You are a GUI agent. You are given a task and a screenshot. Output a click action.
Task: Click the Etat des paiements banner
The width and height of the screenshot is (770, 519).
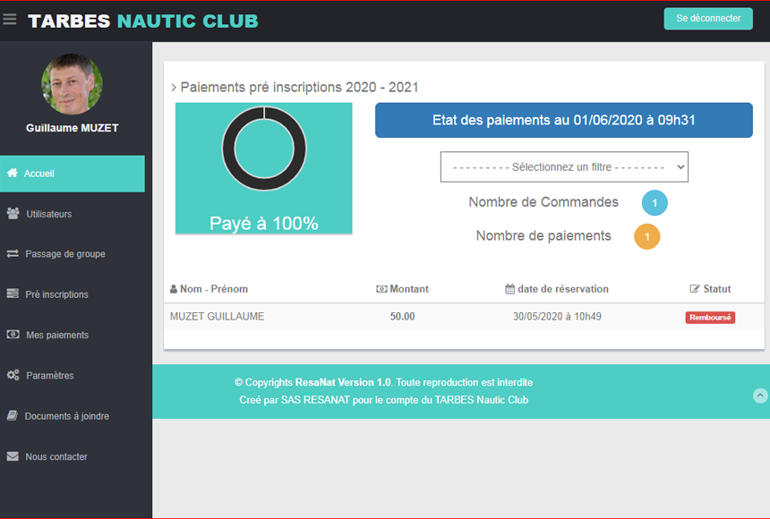(564, 120)
